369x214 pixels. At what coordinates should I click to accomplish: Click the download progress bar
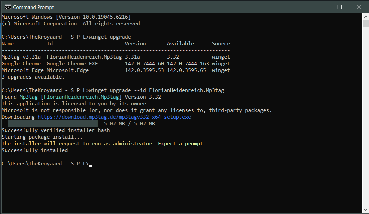(x=52, y=123)
